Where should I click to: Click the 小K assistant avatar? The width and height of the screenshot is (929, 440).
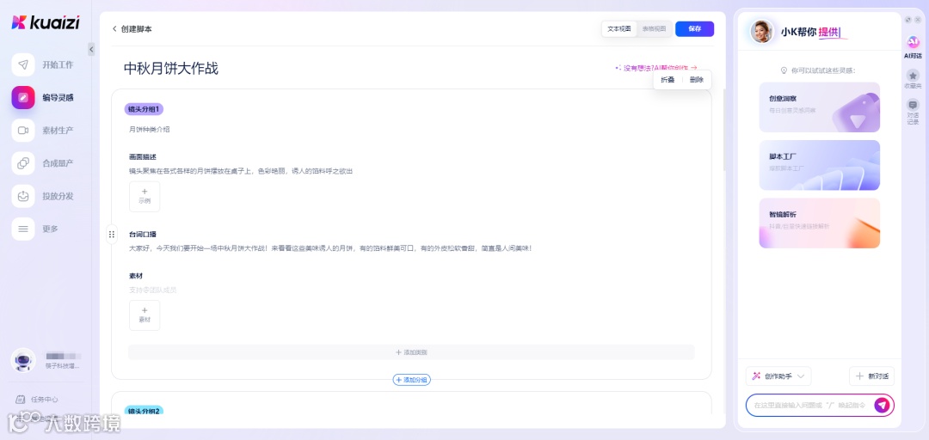point(762,32)
